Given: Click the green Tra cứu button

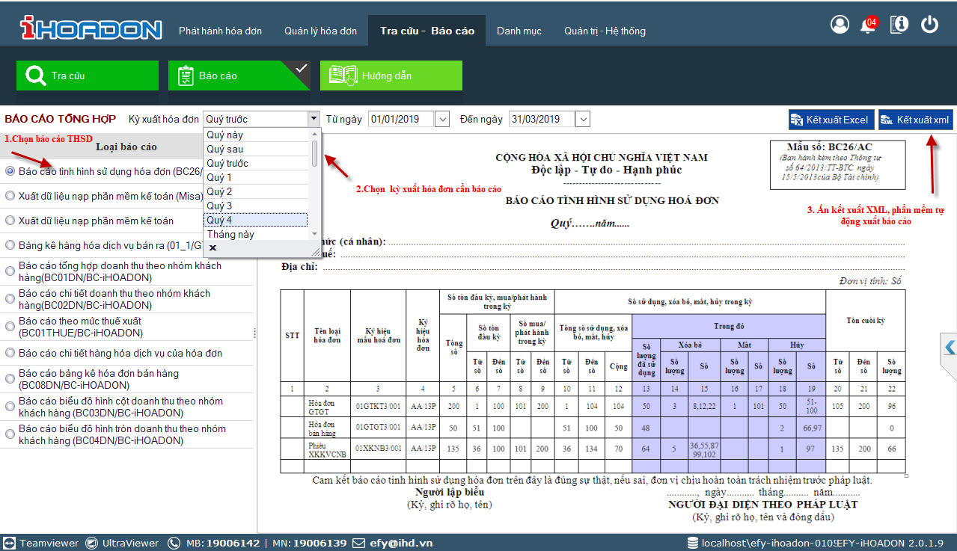Looking at the screenshot, I should coord(88,76).
